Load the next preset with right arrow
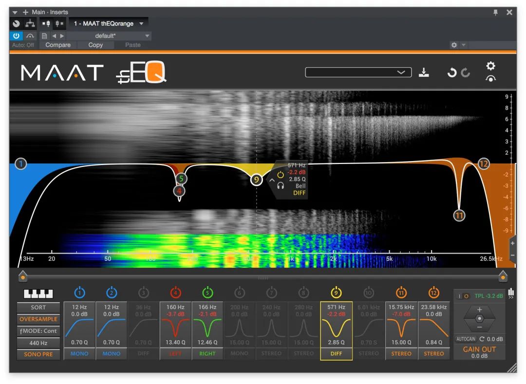This screenshot has height=384, width=526. click(x=62, y=36)
